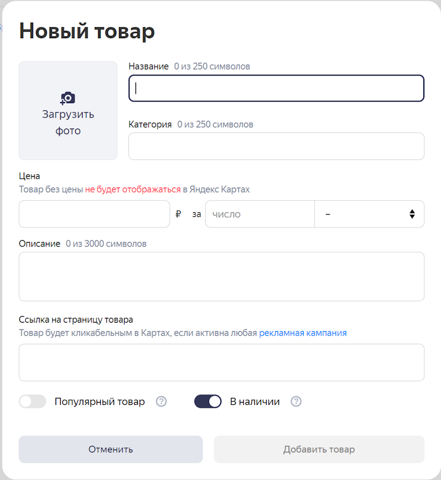Click the Загрузить фото upload area

67,110
